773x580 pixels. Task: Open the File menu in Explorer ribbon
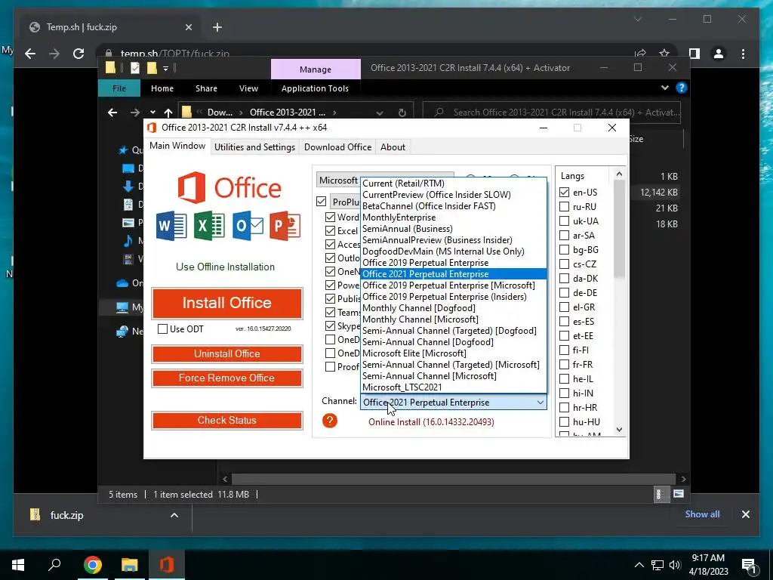click(x=119, y=88)
